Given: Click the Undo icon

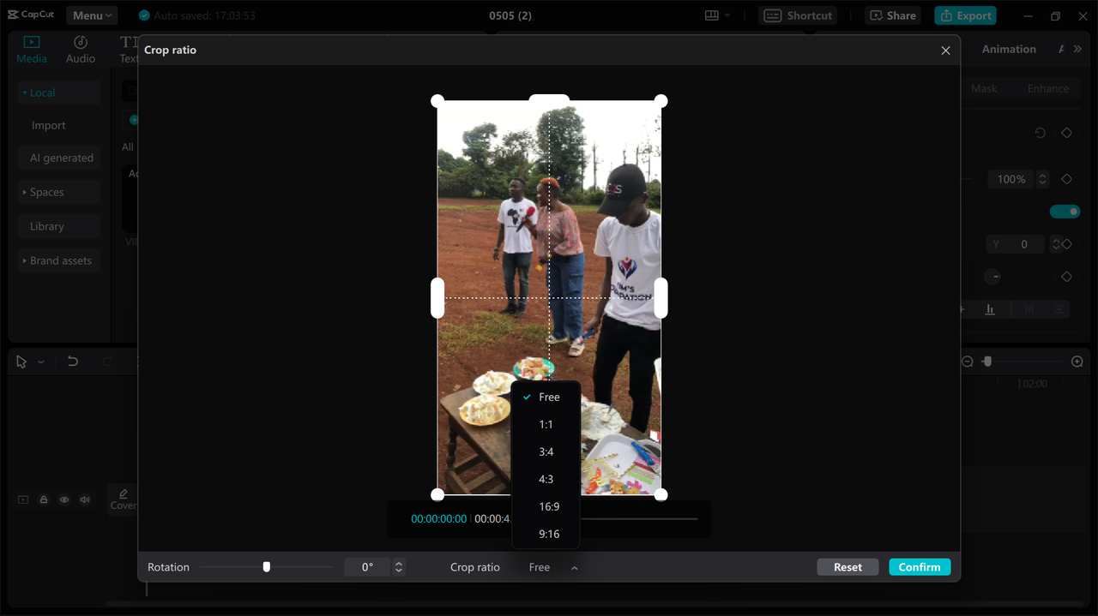Looking at the screenshot, I should click(x=73, y=362).
